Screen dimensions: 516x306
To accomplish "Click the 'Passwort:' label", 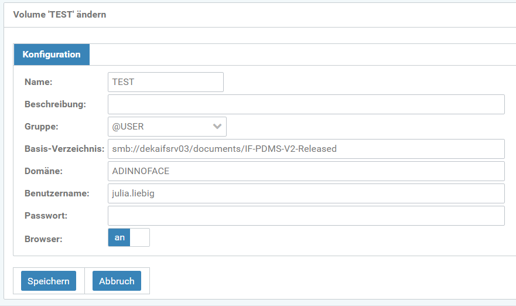I will (x=46, y=216).
